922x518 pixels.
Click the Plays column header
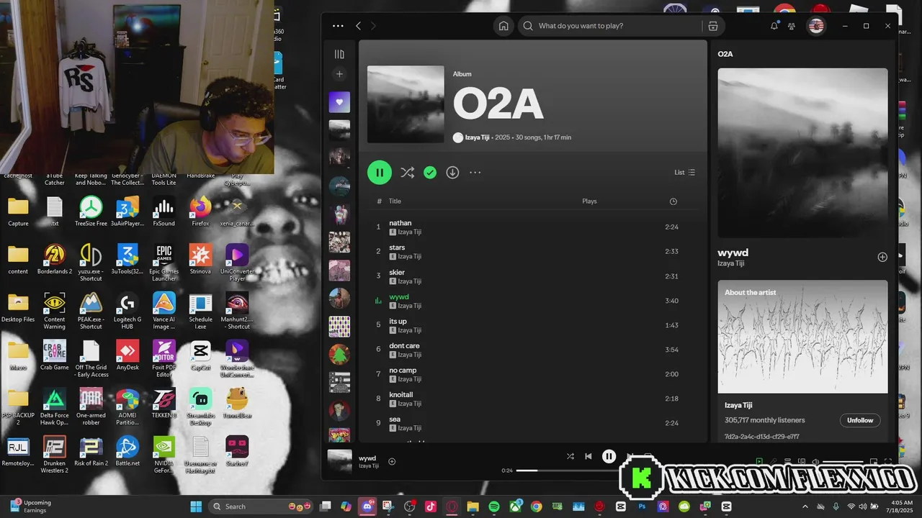[589, 201]
